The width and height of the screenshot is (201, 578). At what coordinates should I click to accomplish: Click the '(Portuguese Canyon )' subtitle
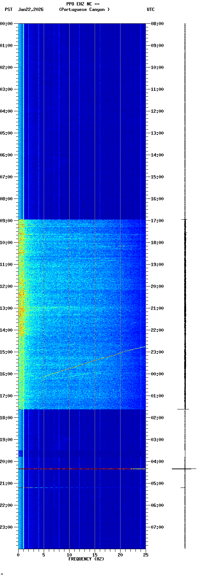point(84,9)
